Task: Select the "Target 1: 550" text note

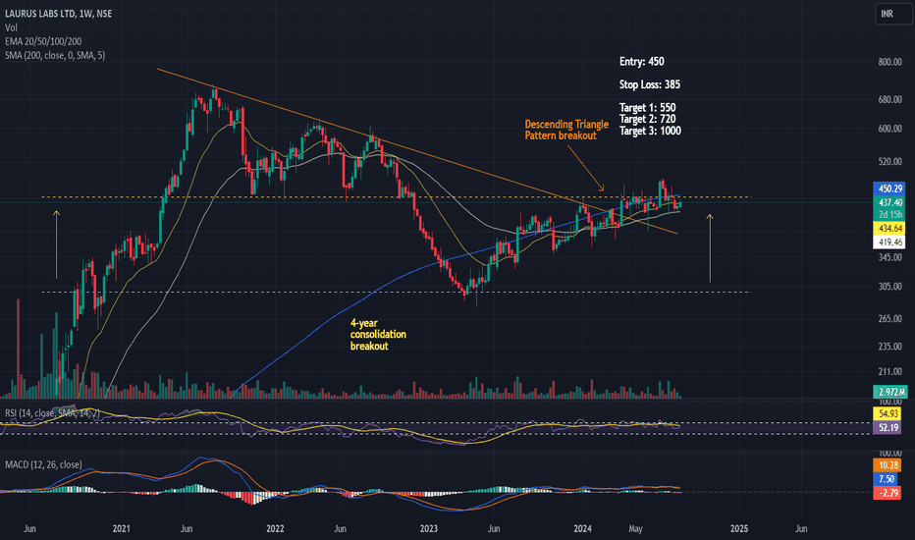Action: pos(647,108)
